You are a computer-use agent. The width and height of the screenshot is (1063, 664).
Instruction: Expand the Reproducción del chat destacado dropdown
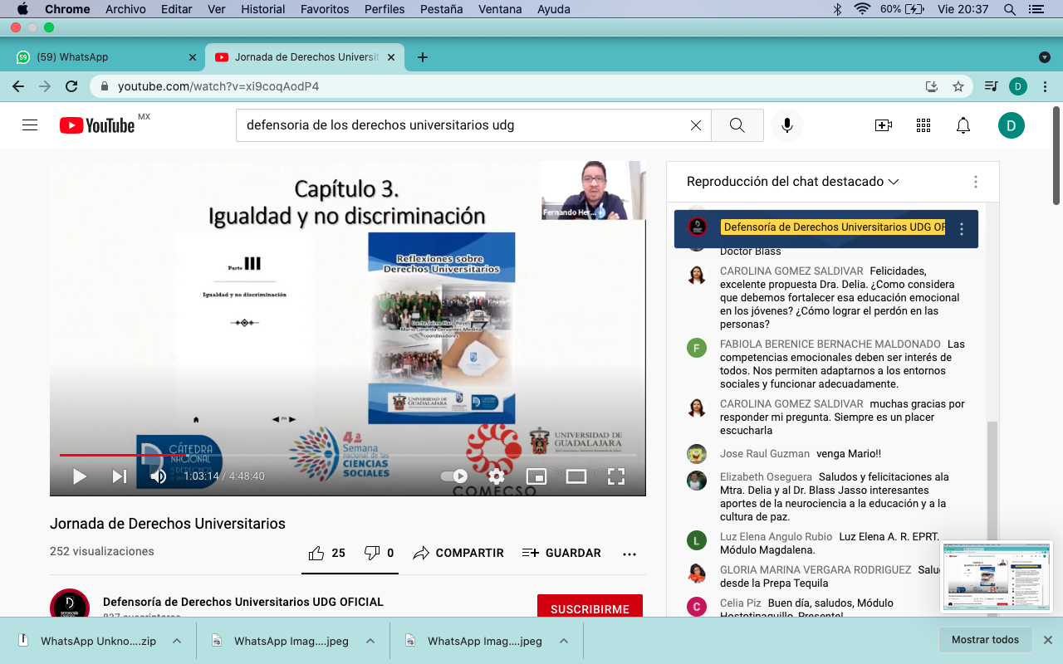coord(793,182)
